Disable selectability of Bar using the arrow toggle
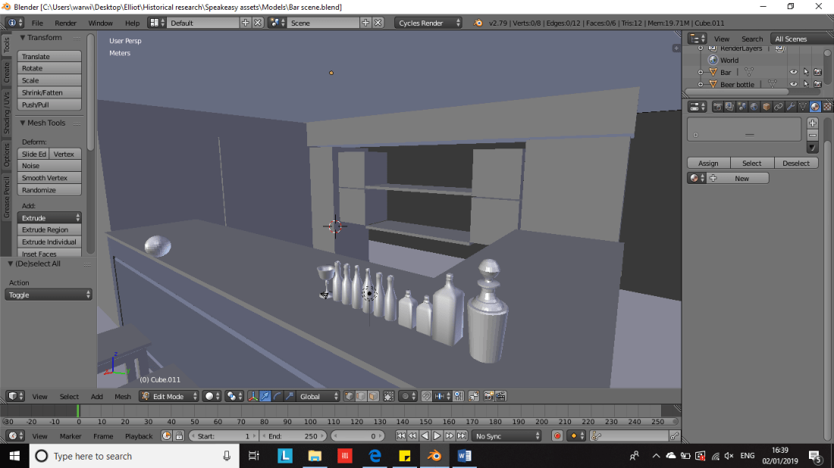Screen dimensions: 834x468 click(806, 72)
